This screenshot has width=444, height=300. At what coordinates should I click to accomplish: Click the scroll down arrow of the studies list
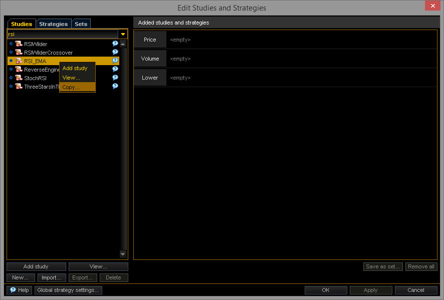coord(123,254)
